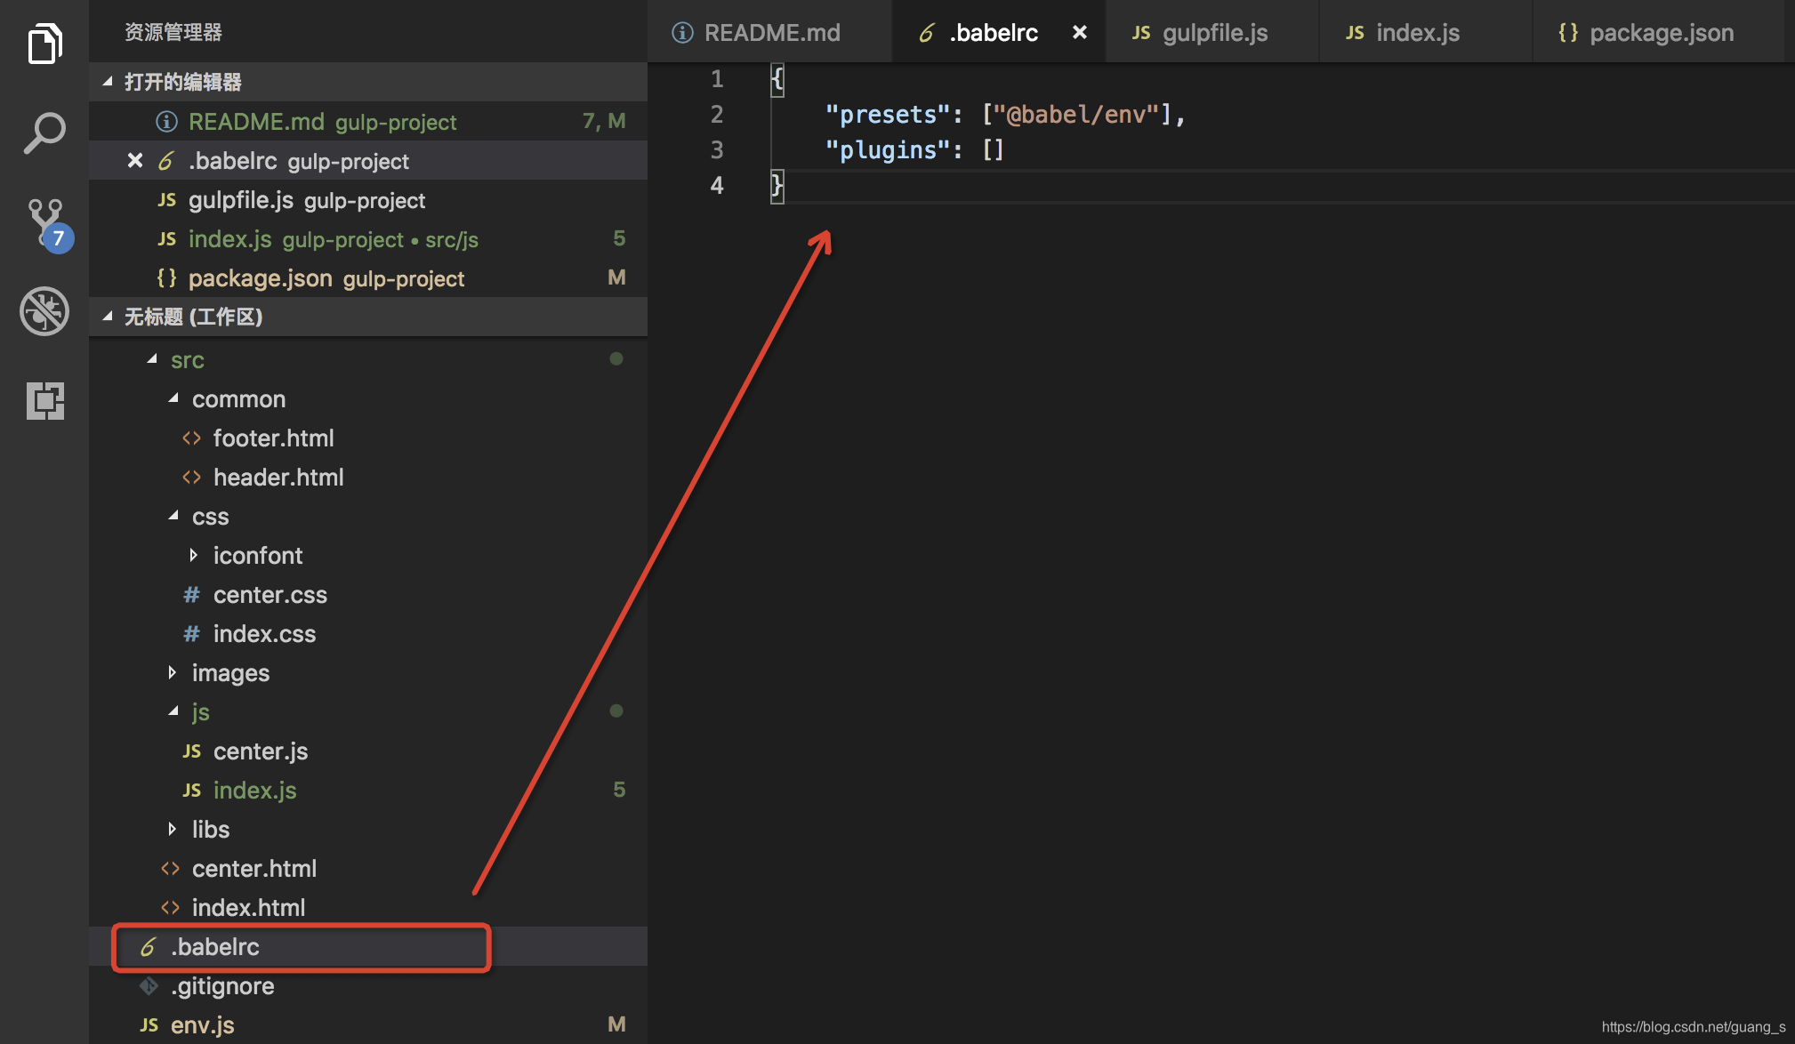Click the 资源管理器 panel title
Viewport: 1795px width, 1044px height.
point(173,32)
